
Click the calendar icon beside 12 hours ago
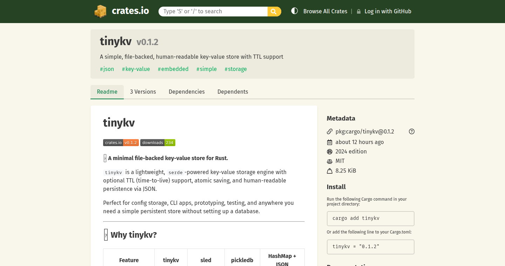[330, 142]
